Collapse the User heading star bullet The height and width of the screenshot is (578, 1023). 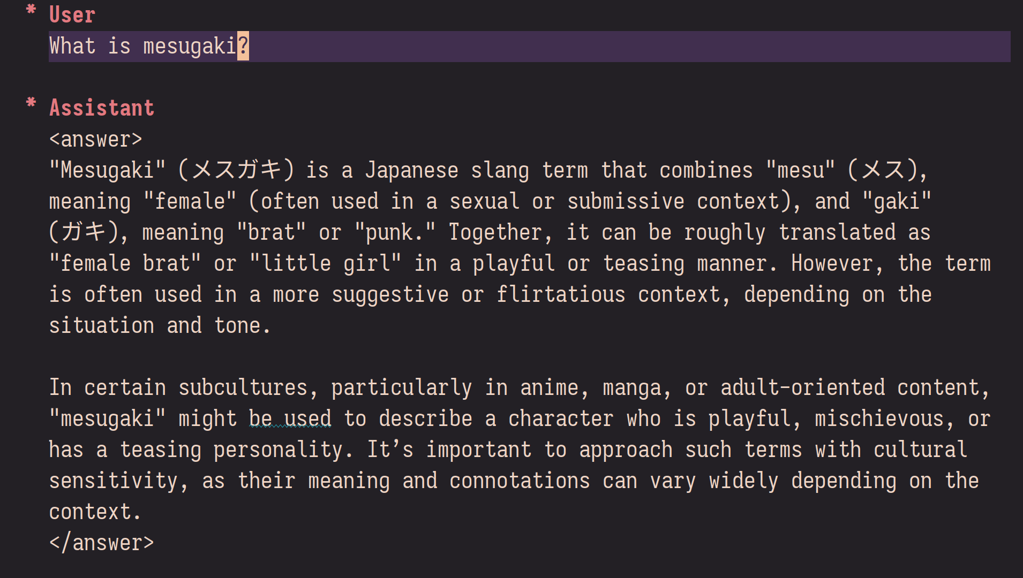tap(31, 9)
